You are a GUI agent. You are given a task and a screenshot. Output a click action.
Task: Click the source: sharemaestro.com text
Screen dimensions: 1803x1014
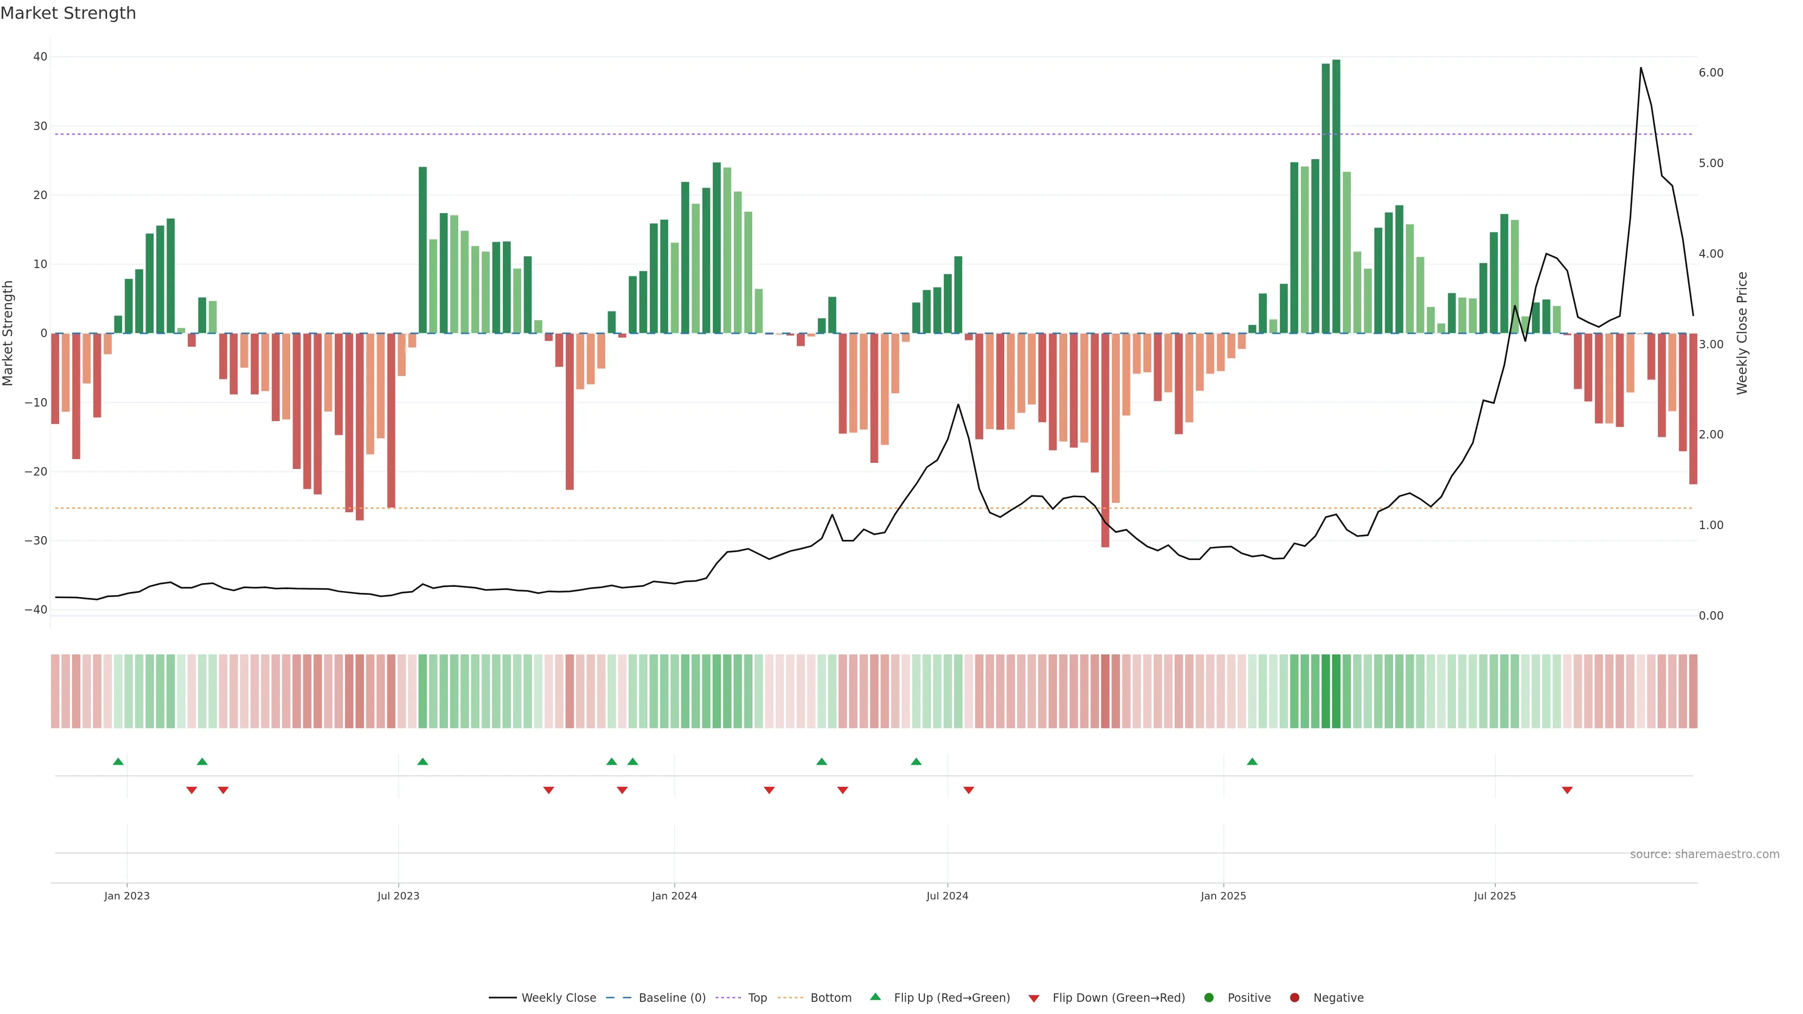[x=1704, y=854]
